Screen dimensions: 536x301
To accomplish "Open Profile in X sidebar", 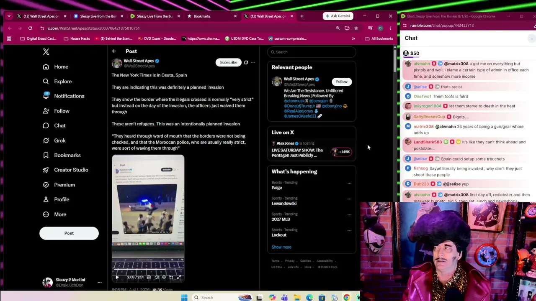I will 56,200.
